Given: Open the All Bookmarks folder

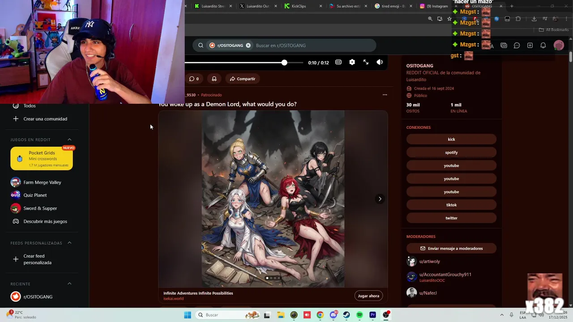Looking at the screenshot, I should [x=554, y=30].
